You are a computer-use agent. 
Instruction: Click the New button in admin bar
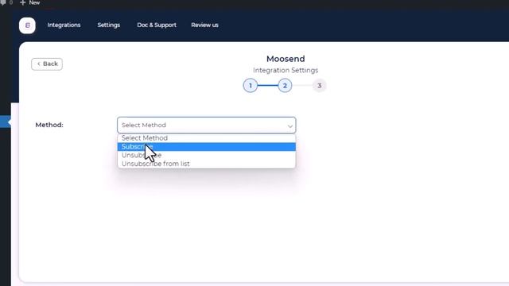[30, 2]
